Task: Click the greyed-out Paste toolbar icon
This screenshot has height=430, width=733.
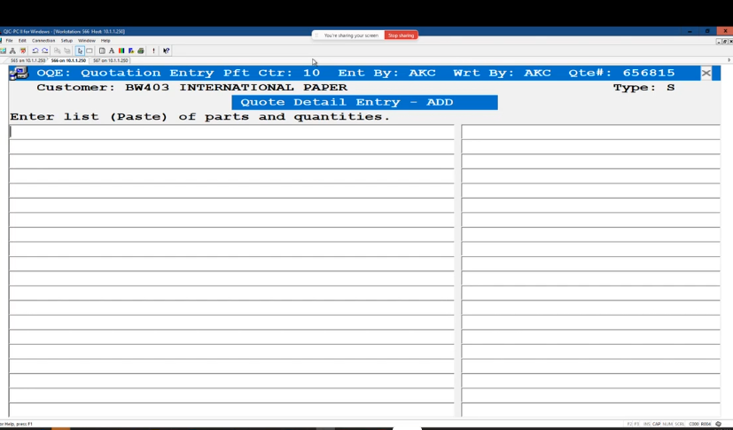Action: (x=67, y=51)
